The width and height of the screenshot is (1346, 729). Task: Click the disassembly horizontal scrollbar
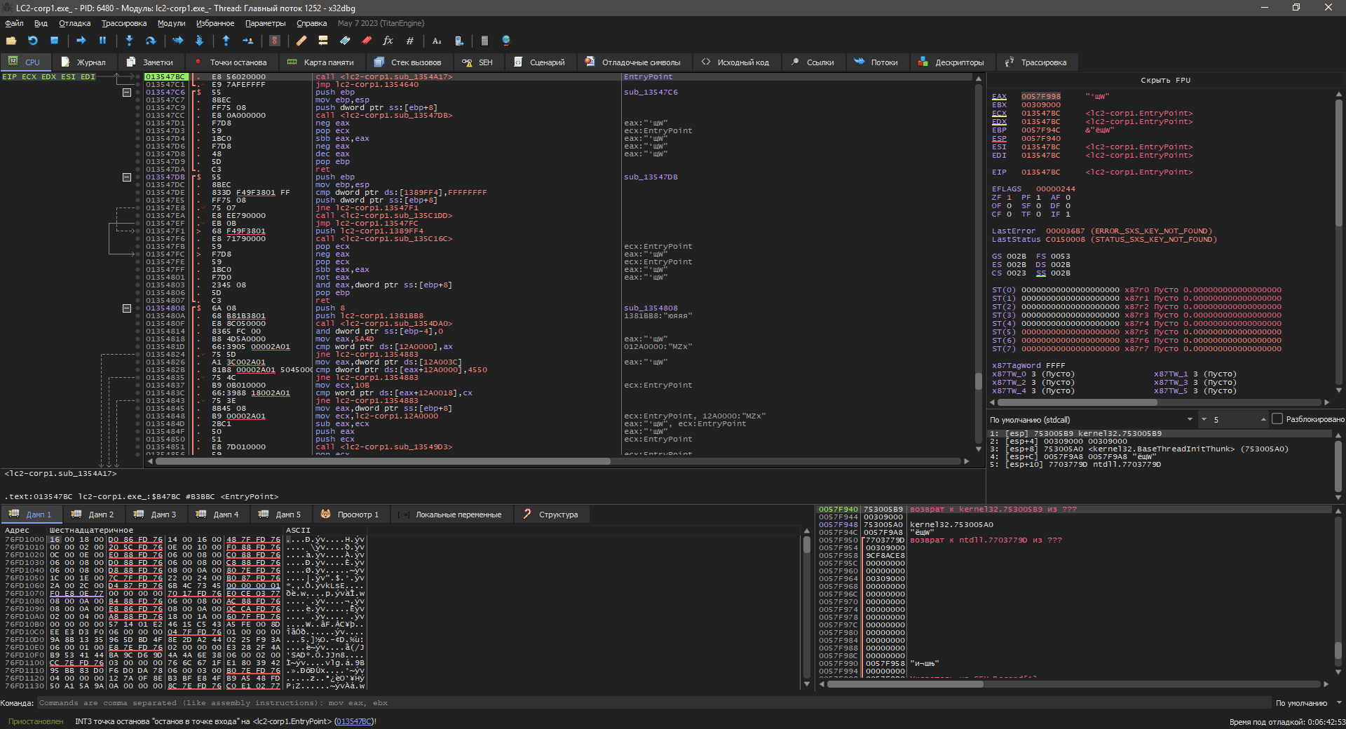click(382, 461)
